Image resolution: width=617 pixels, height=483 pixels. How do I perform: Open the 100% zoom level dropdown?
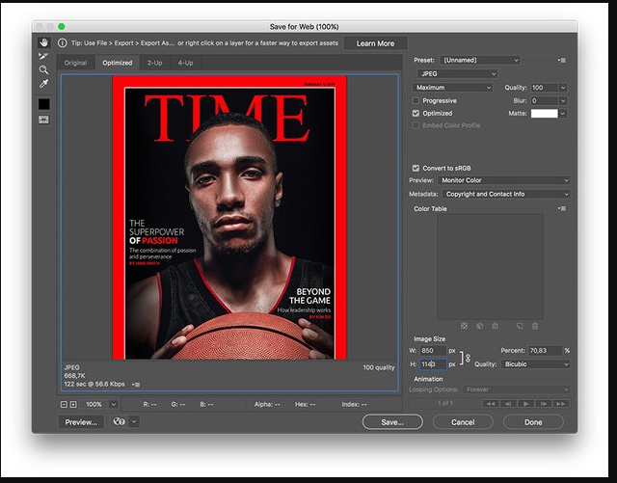click(114, 404)
